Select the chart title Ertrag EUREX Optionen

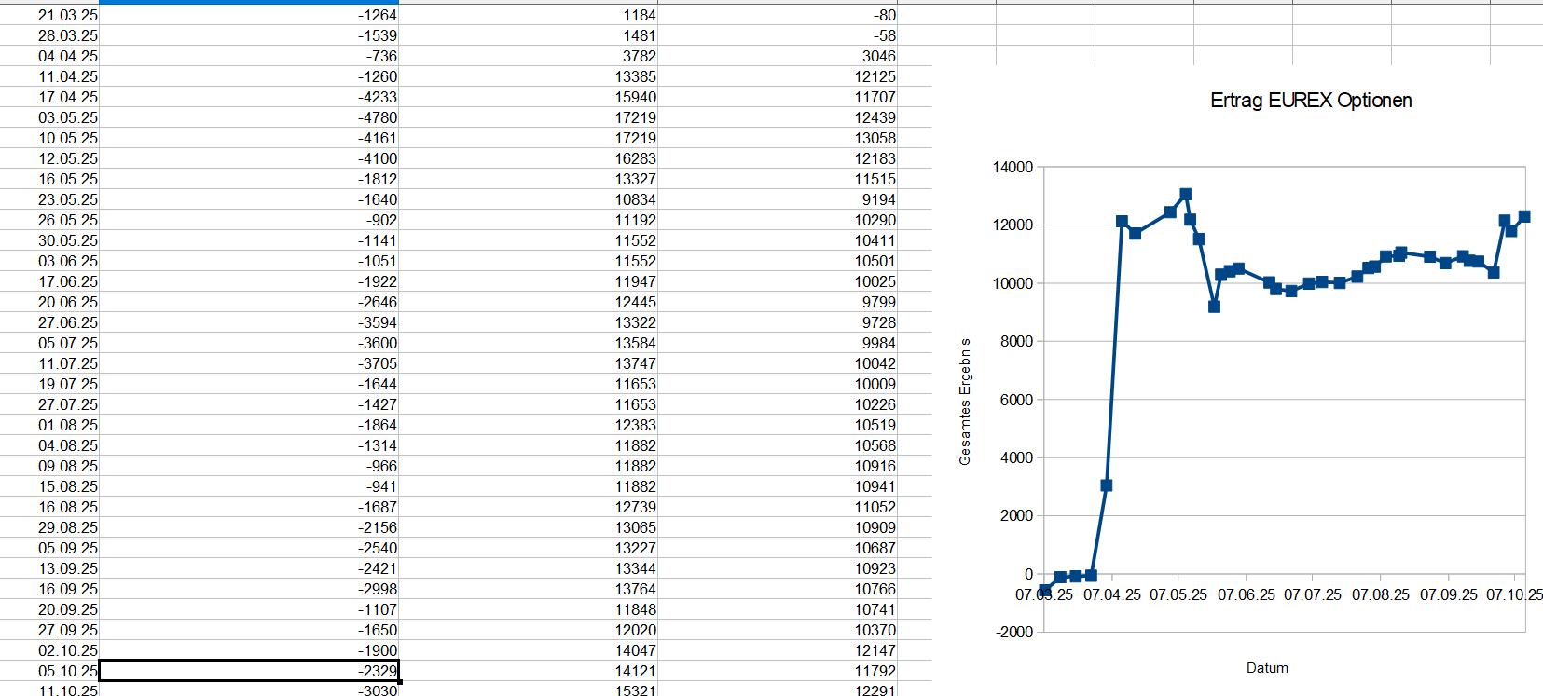coord(1310,101)
